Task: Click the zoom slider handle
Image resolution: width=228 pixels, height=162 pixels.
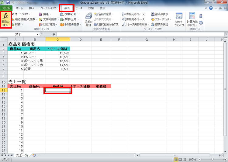Action: pyautogui.click(x=212, y=160)
